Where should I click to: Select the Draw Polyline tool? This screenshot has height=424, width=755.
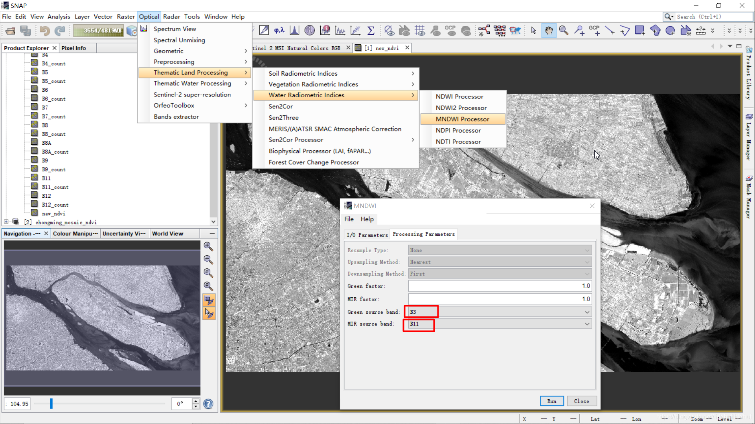pos(625,31)
